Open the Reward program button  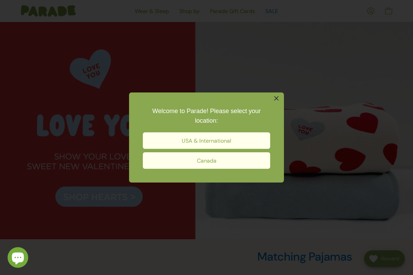(x=384, y=258)
